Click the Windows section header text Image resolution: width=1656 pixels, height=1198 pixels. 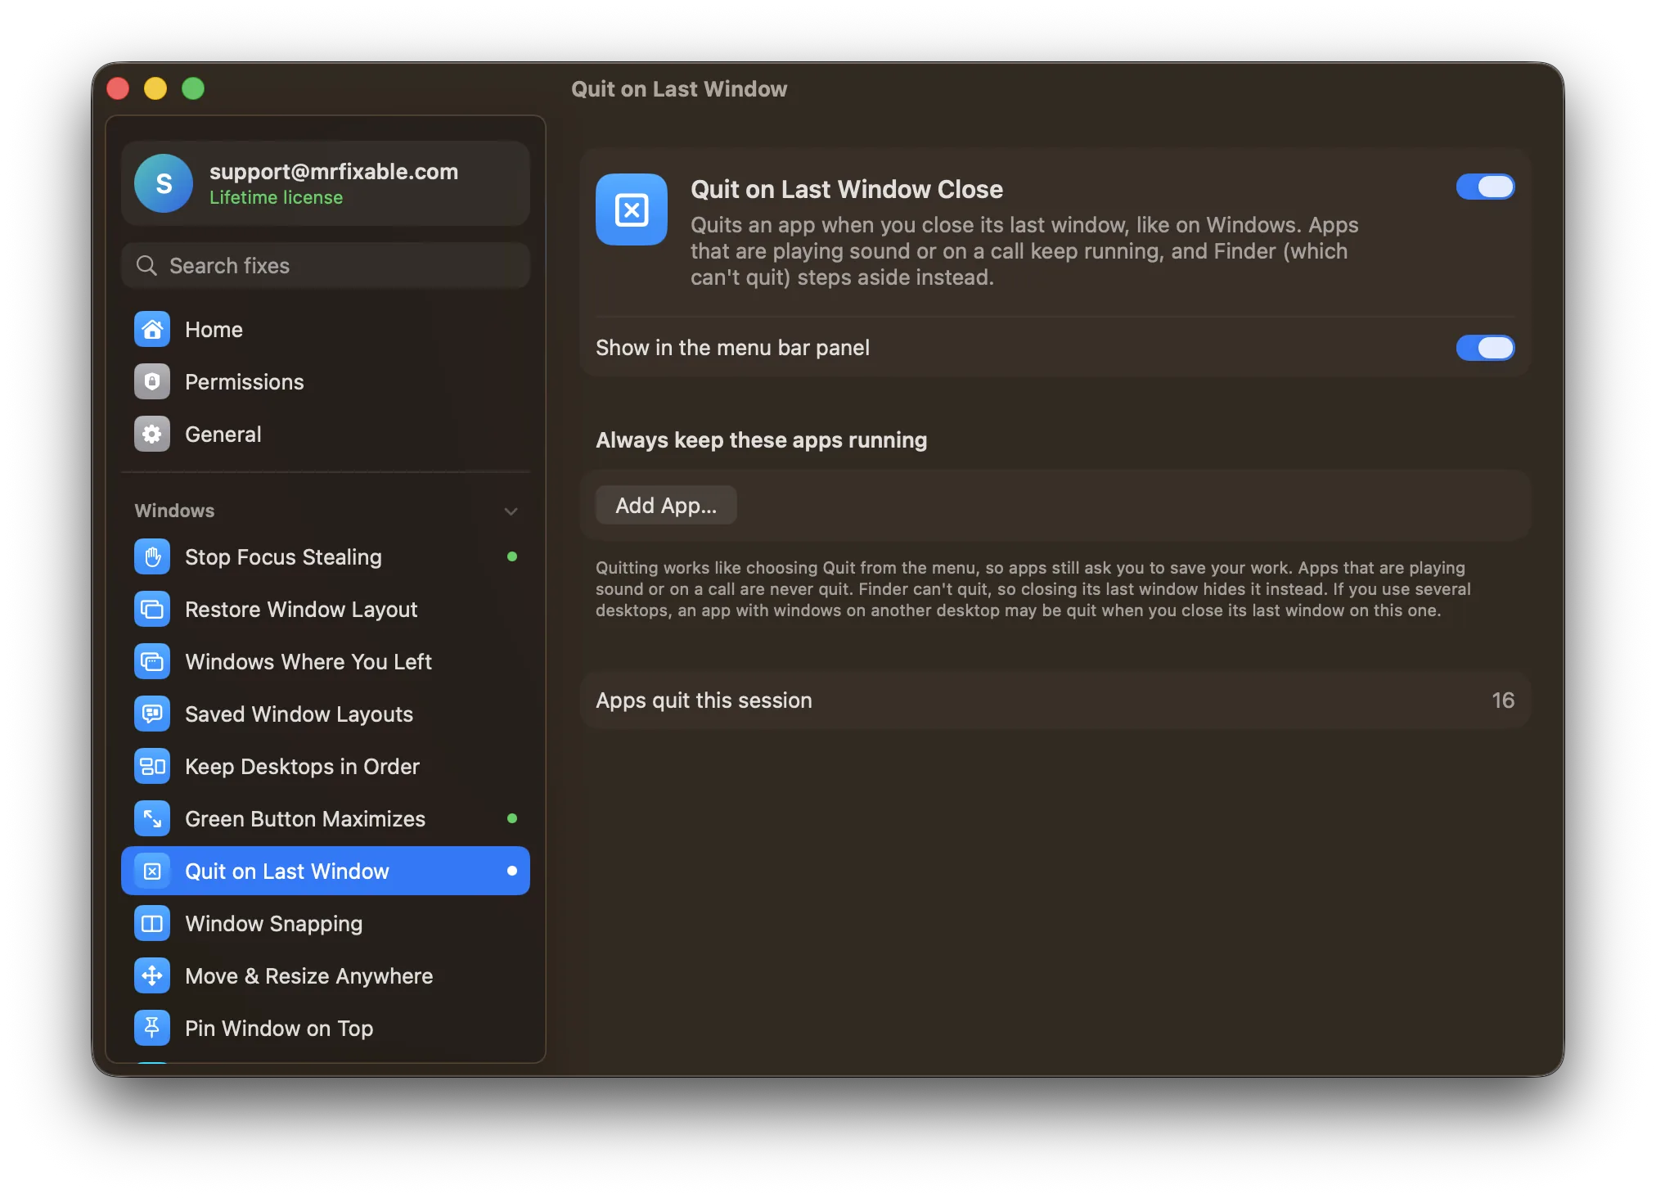point(174,511)
